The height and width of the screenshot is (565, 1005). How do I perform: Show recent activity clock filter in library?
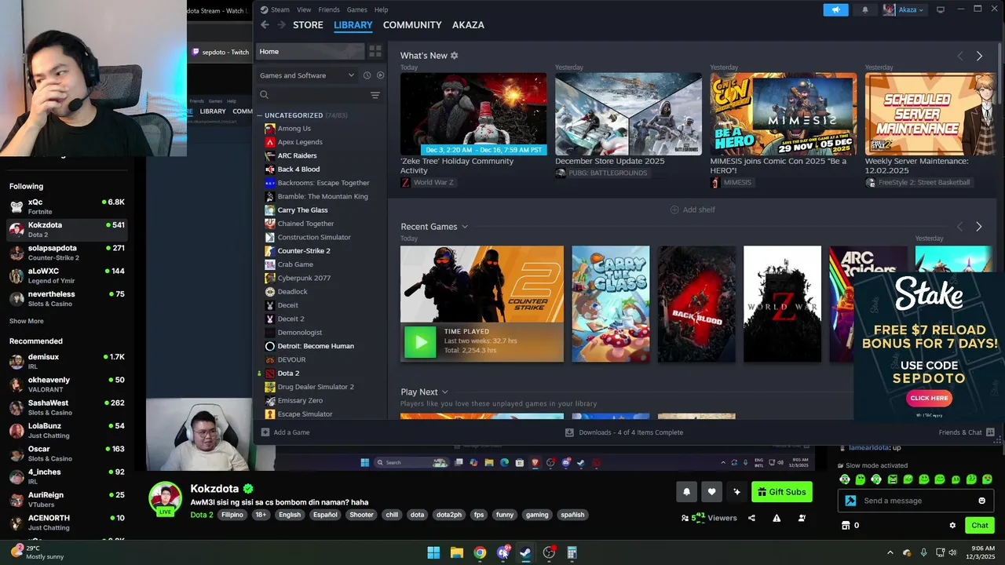pyautogui.click(x=367, y=75)
